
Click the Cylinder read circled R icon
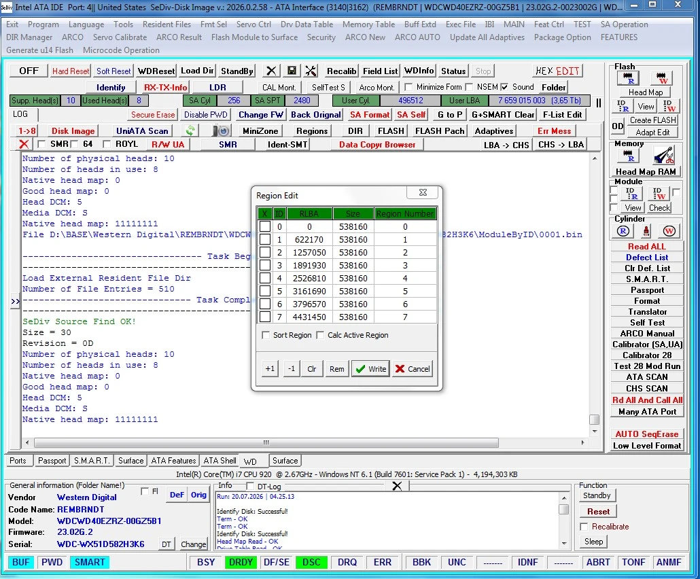click(x=623, y=231)
